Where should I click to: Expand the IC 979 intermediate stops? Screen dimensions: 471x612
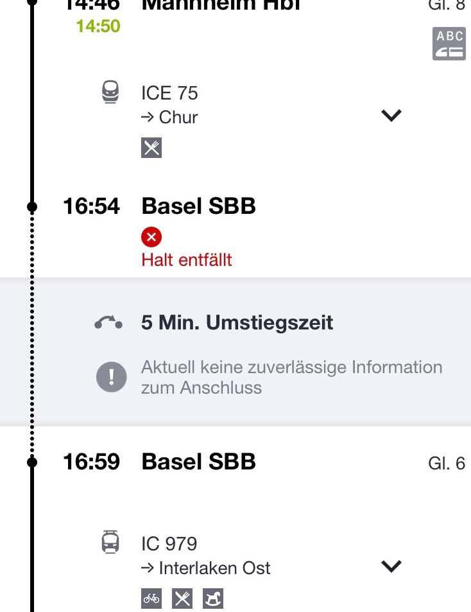(x=391, y=566)
